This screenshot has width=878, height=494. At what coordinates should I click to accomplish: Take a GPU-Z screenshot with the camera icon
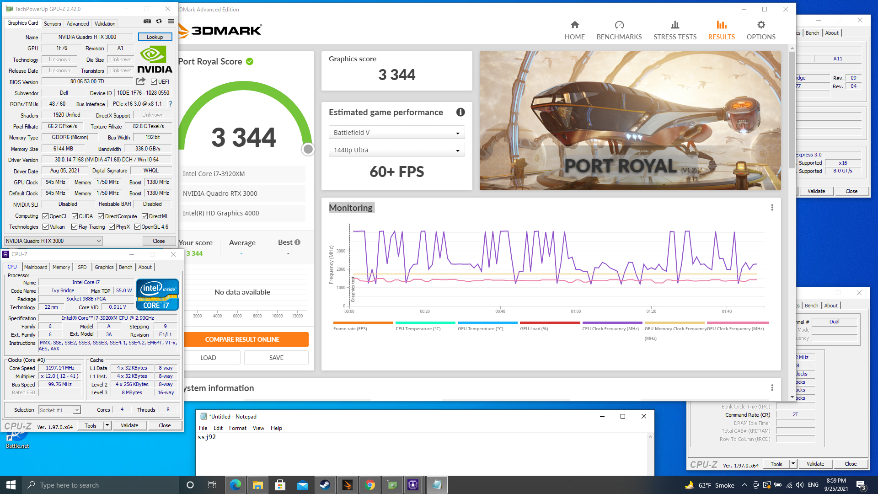click(147, 21)
